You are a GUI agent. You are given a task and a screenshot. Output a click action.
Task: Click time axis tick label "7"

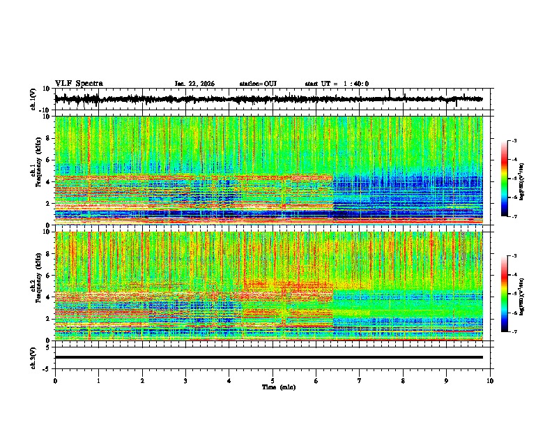[x=360, y=381]
